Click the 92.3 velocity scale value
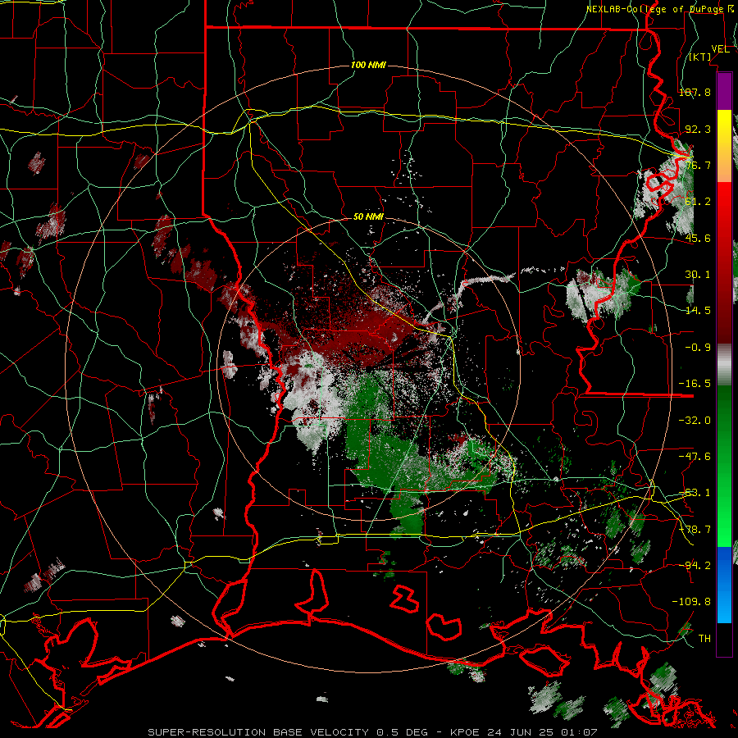 (x=698, y=129)
